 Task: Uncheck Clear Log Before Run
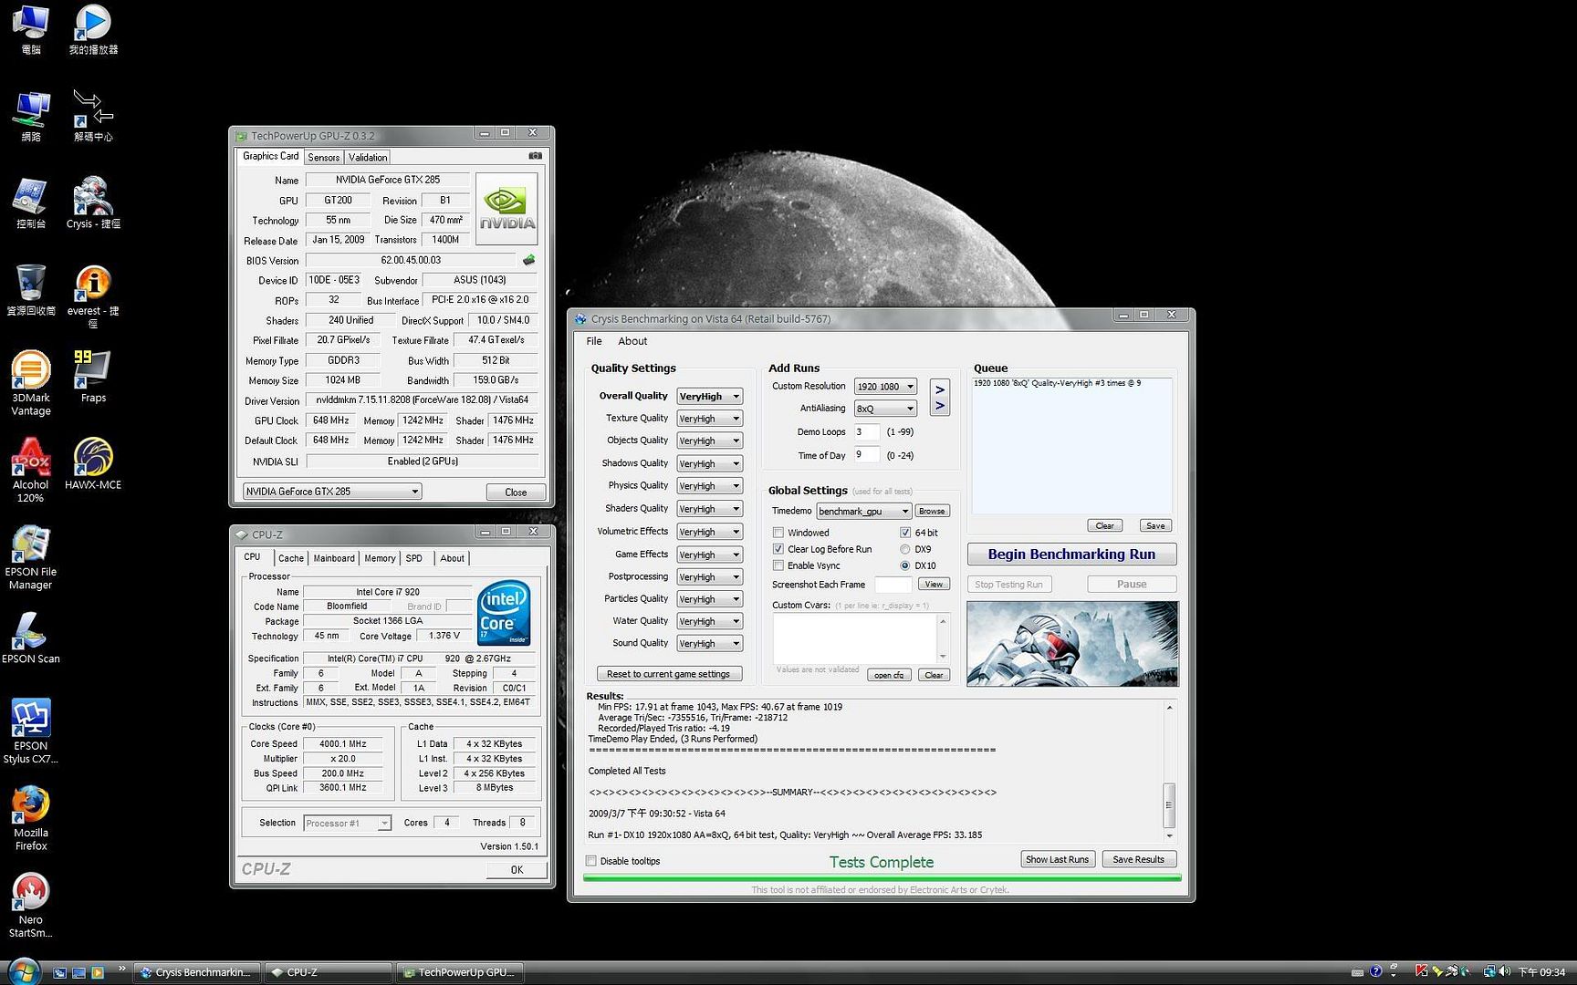778,549
